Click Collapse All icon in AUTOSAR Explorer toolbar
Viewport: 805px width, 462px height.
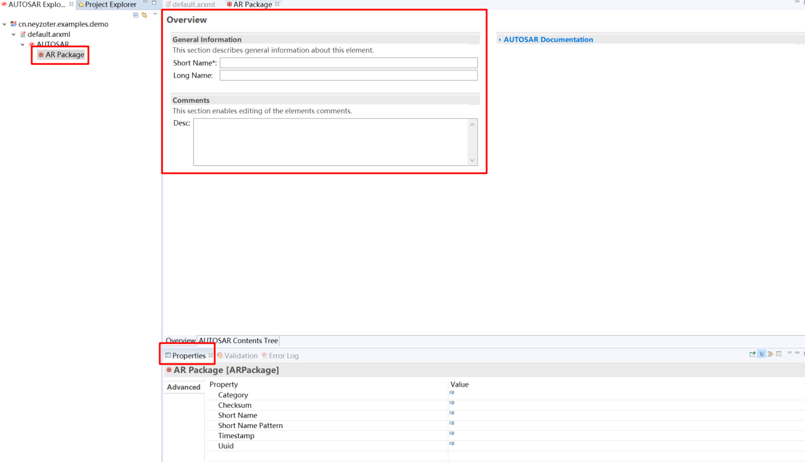coord(136,15)
